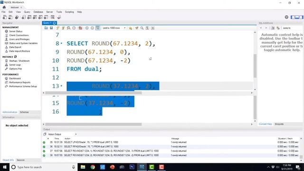
Task: Select the Query 1 editor tab
Action: coord(49,23)
